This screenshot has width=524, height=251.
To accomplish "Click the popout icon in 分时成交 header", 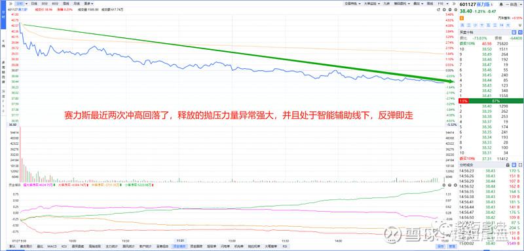I will click(x=514, y=164).
